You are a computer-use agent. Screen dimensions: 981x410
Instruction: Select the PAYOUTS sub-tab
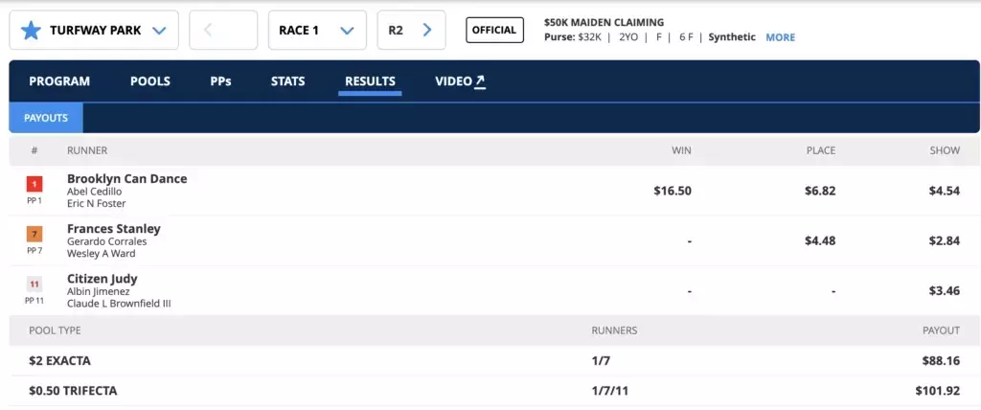tap(46, 118)
